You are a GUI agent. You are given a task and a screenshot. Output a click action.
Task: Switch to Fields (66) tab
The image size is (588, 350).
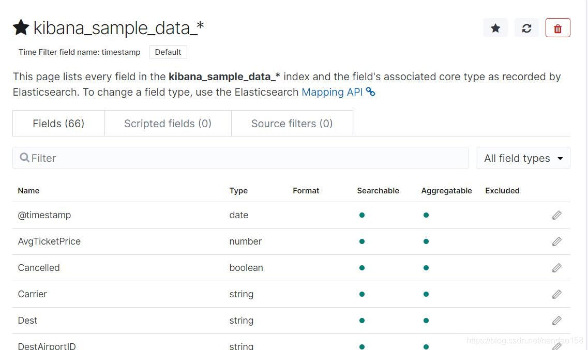58,123
